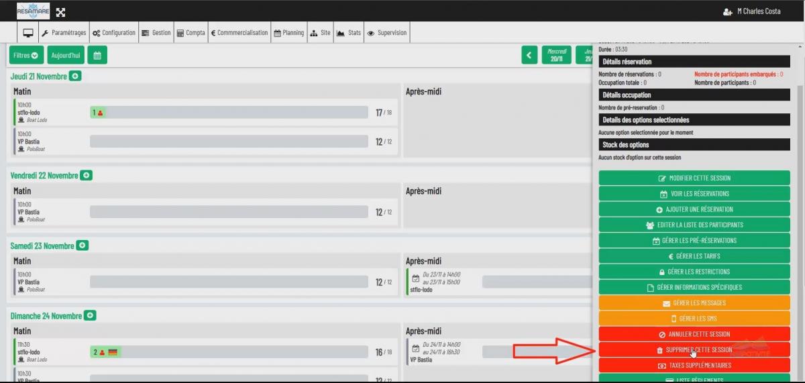
Task: Open the Configuration menu
Action: (x=114, y=33)
